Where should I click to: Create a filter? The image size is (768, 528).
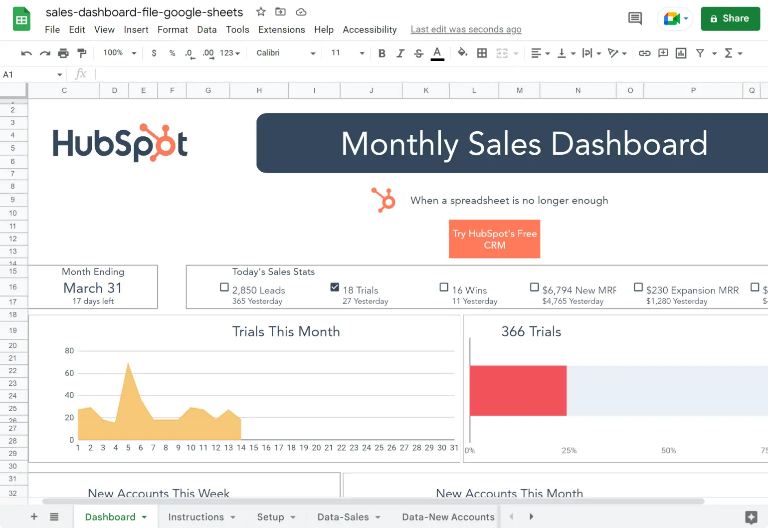click(701, 53)
